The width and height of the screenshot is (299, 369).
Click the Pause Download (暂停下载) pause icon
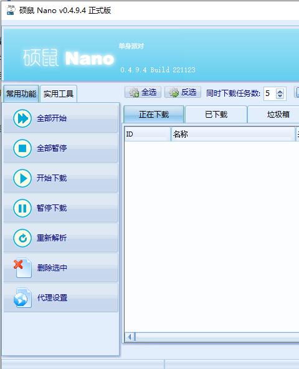[x=22, y=208]
